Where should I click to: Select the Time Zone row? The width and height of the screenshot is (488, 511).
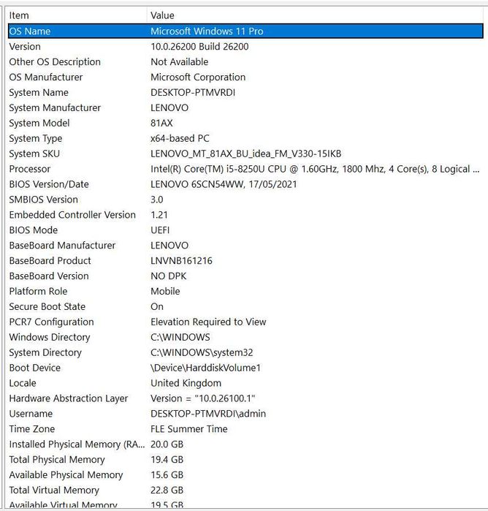click(x=245, y=429)
